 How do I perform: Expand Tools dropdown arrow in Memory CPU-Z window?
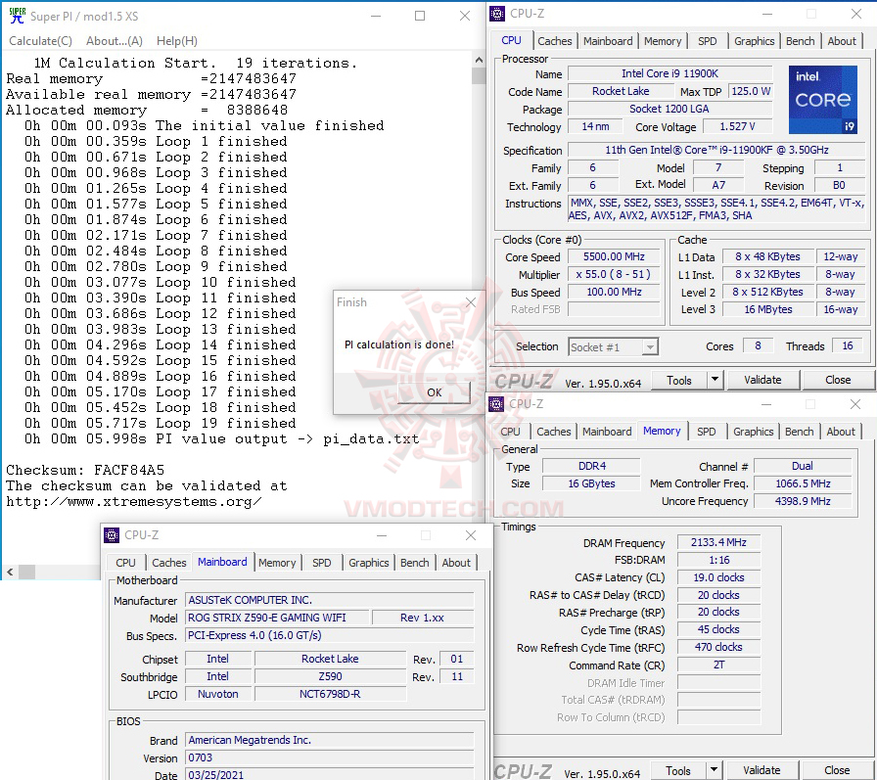(714, 770)
